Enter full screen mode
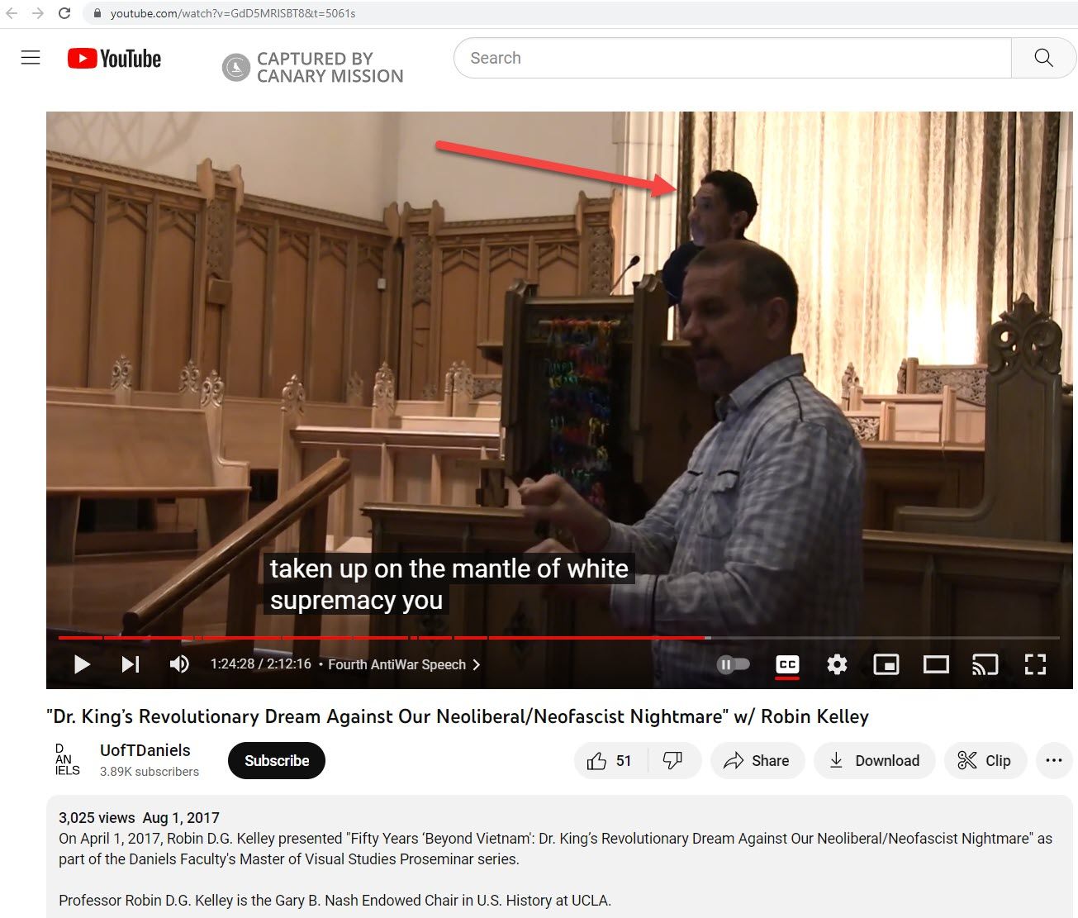Viewport: 1078px width, 918px height. click(x=1035, y=664)
